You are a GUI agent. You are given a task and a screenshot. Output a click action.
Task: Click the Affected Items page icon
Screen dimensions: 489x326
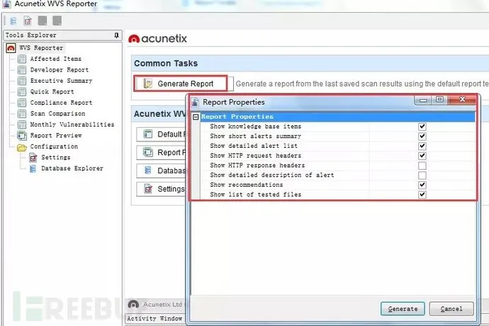tap(22, 59)
